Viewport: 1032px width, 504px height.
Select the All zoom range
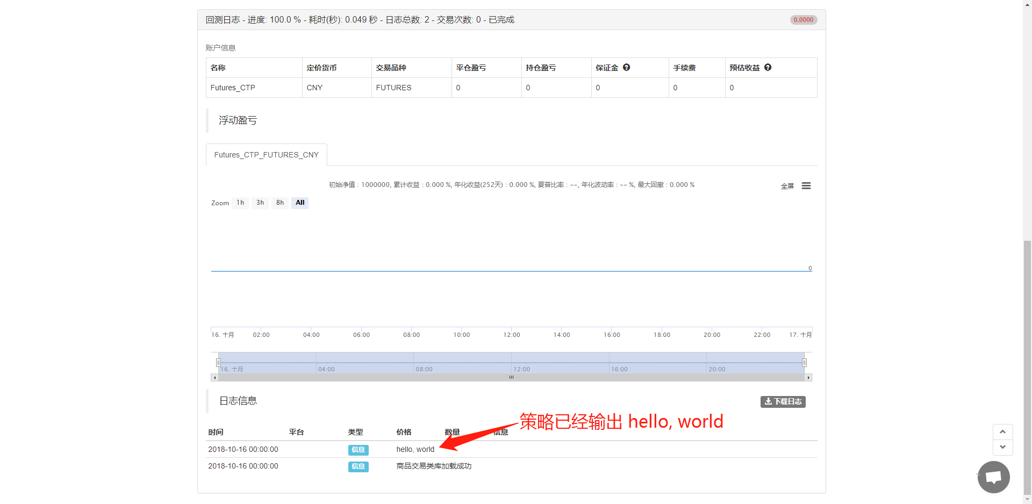tap(300, 203)
